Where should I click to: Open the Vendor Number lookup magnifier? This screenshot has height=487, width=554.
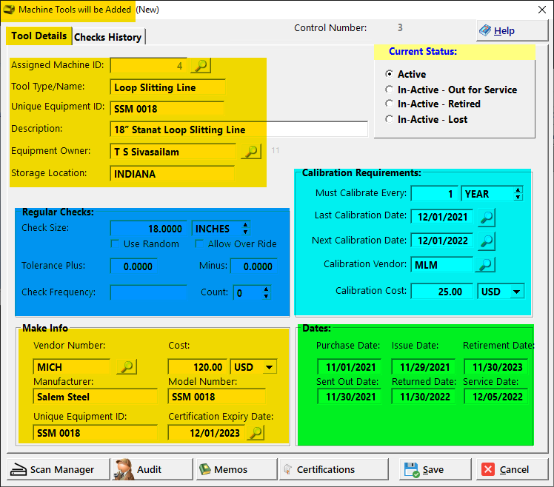(x=126, y=366)
